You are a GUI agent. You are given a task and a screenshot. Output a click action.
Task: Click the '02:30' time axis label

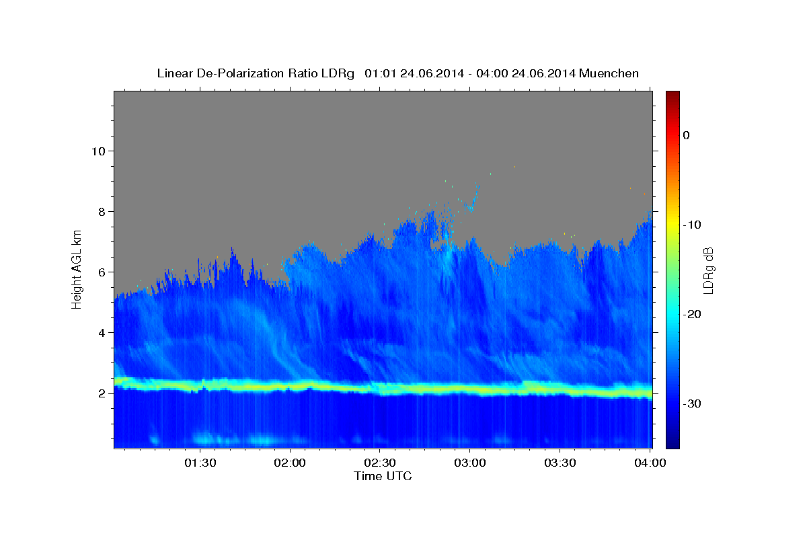tap(380, 463)
